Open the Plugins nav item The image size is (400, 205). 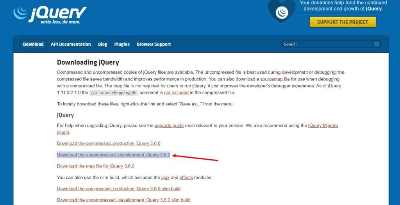pos(122,44)
